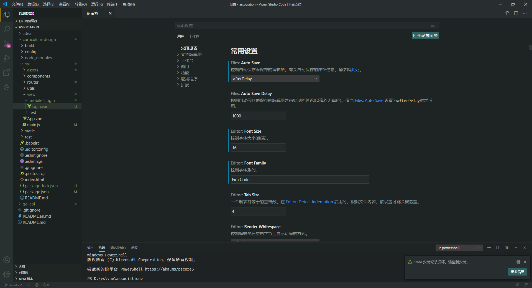Split the terminal panel
This screenshot has height=288, width=532.
pos(498,248)
